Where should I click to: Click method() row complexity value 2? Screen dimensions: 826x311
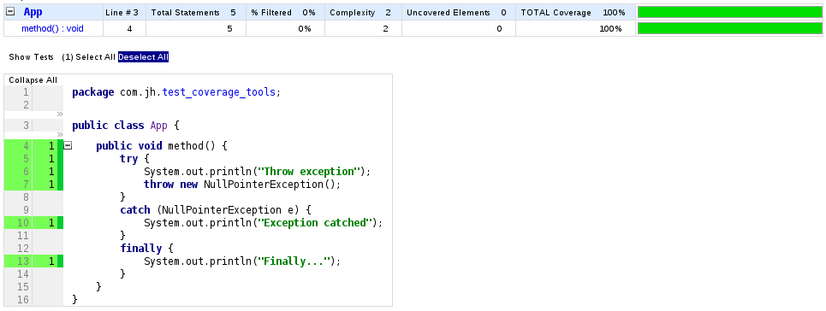click(x=385, y=29)
